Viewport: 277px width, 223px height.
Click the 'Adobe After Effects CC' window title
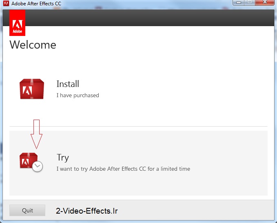pos(36,4)
